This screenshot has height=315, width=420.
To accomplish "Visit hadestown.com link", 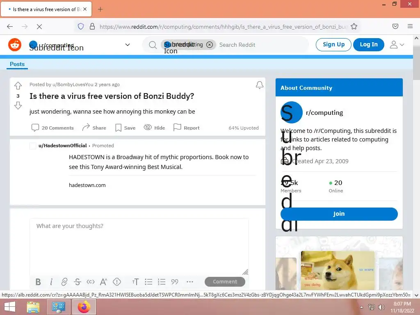I will coord(87,185).
